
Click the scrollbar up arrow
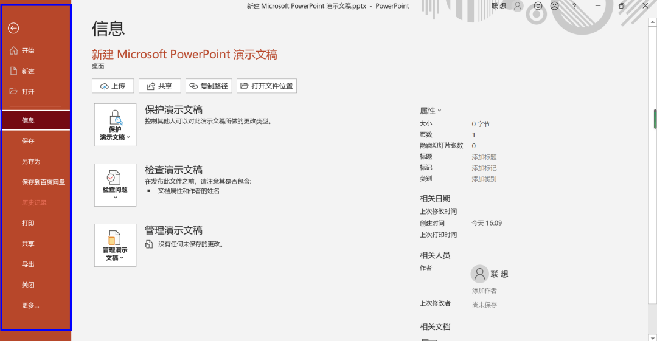[653, 21]
